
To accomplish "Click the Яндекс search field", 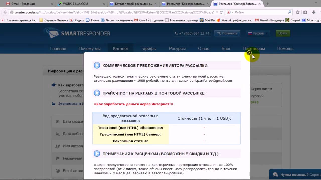I will (x=261, y=12).
